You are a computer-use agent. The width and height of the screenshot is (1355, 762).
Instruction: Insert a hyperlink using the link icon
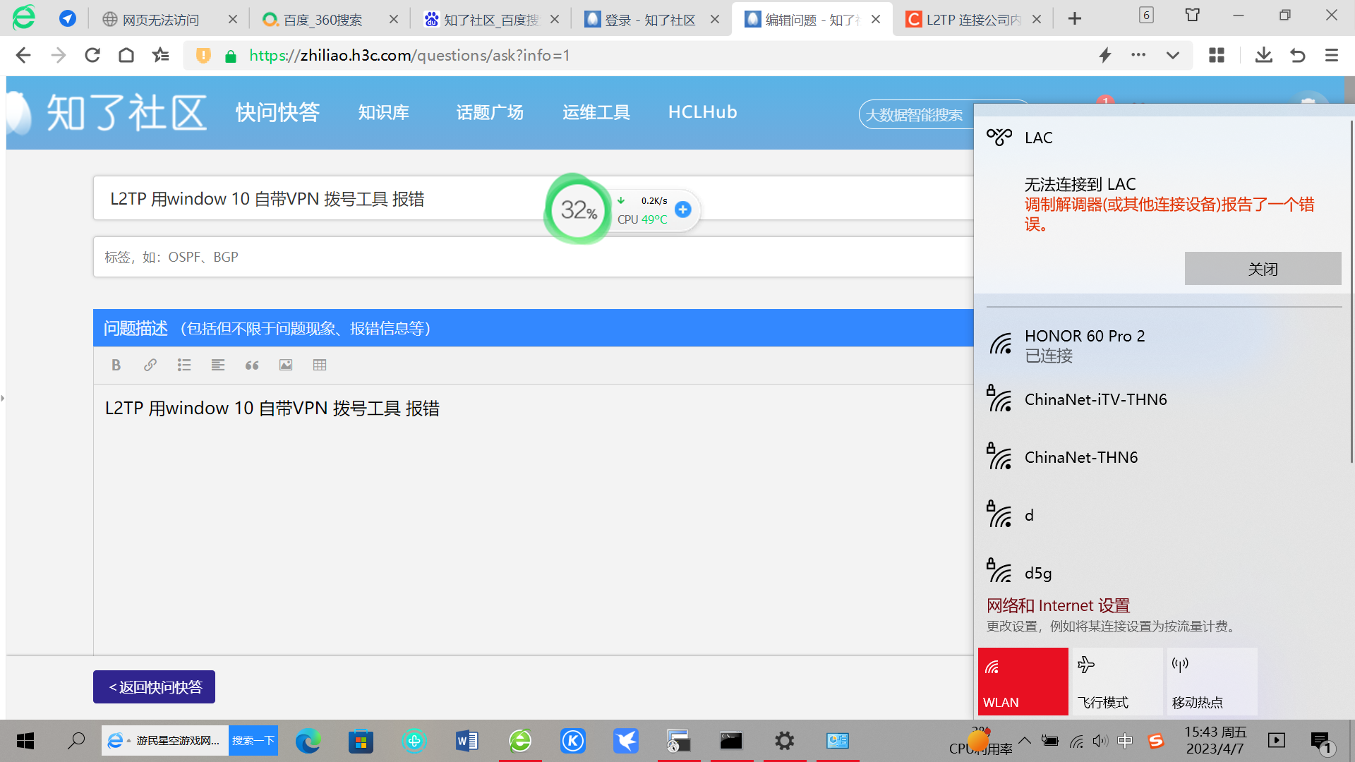tap(150, 365)
